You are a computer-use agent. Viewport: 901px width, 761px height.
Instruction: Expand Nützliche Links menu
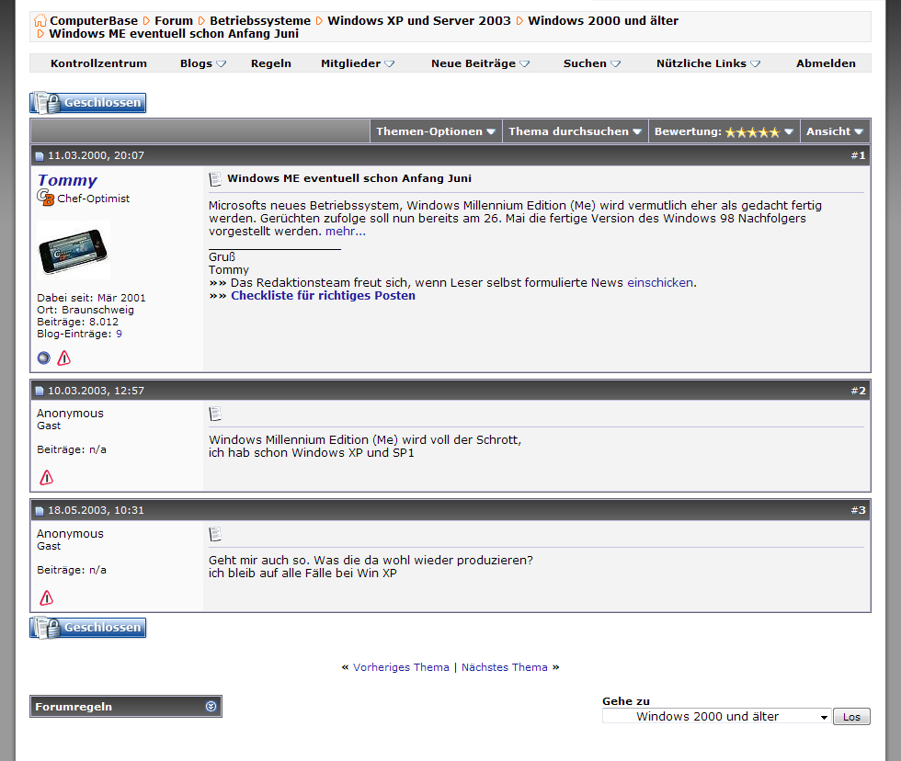(x=708, y=63)
